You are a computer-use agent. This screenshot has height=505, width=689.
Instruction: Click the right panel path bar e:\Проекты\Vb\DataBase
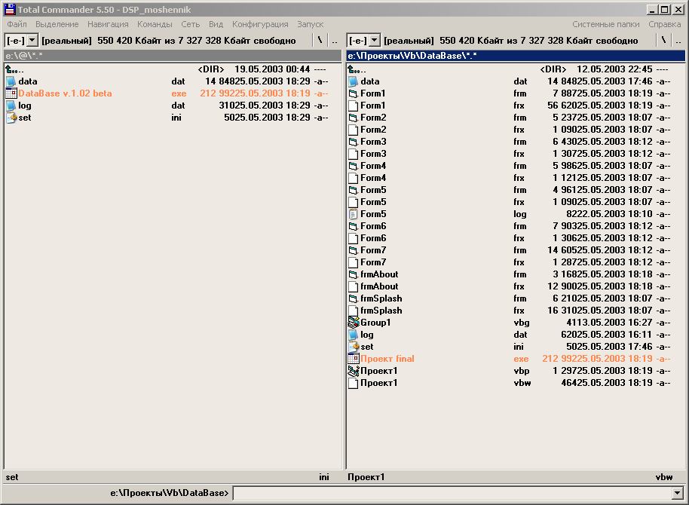[516, 56]
